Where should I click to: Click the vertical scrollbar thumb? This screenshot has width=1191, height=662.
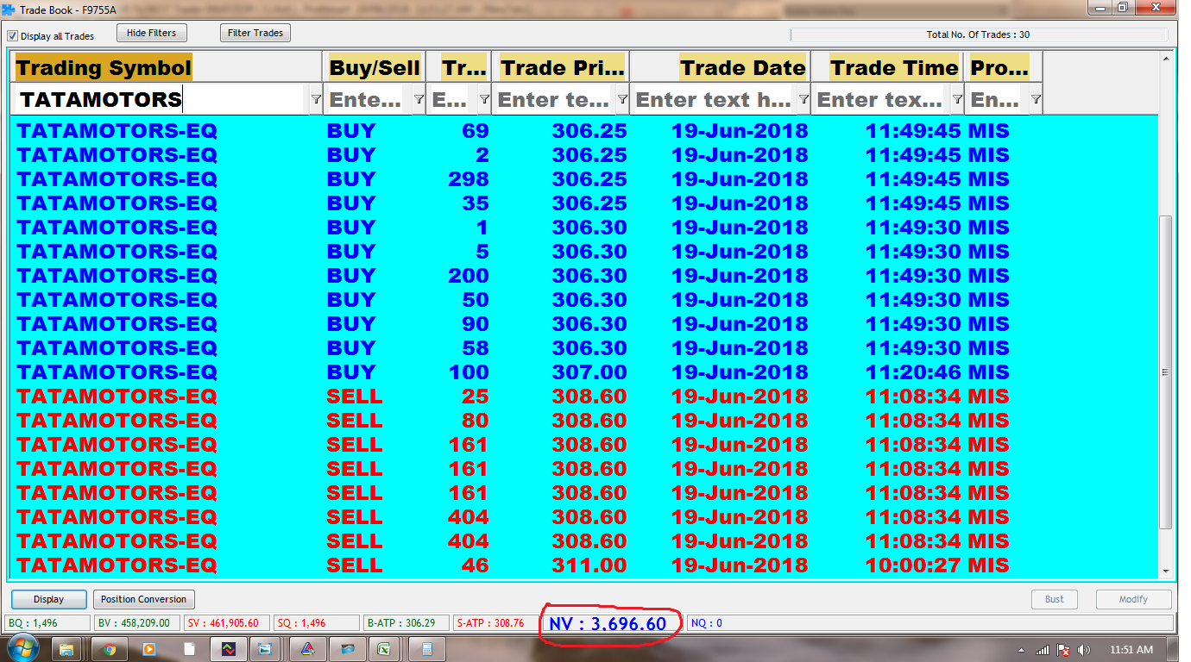point(1166,372)
